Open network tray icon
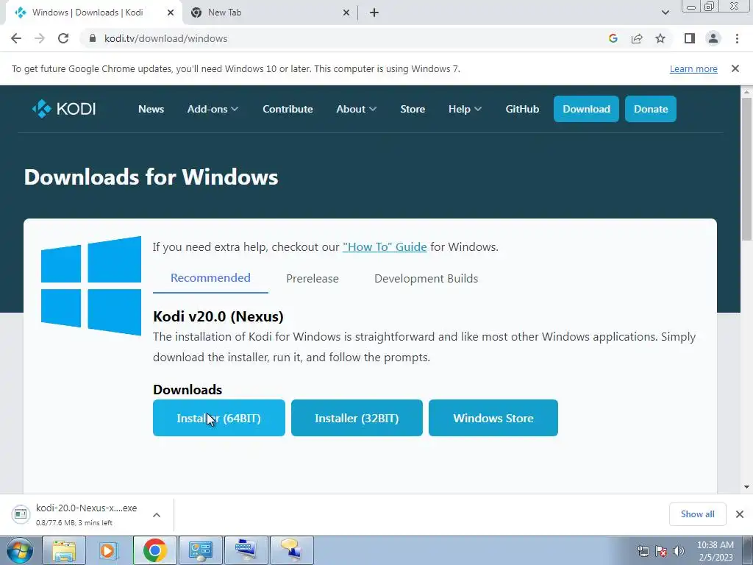The height and width of the screenshot is (565, 753). (643, 551)
